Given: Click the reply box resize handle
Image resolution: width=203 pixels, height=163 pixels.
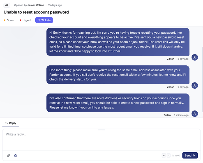Looking at the screenshot, I should [101, 130].
